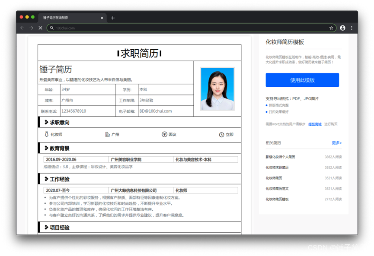Click the school 广州美容职业学院
This screenshot has width=374, height=256.
click(126, 160)
